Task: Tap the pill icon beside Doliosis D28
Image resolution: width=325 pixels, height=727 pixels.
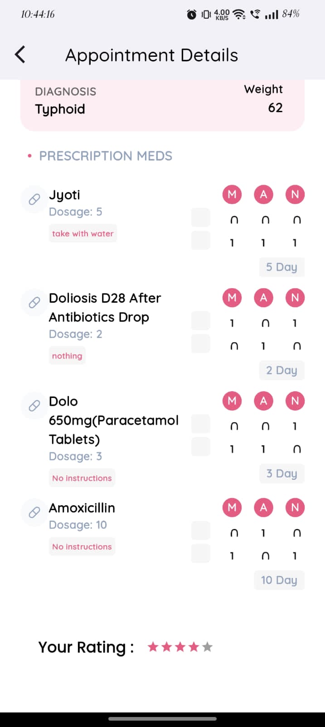Action: pos(34,303)
